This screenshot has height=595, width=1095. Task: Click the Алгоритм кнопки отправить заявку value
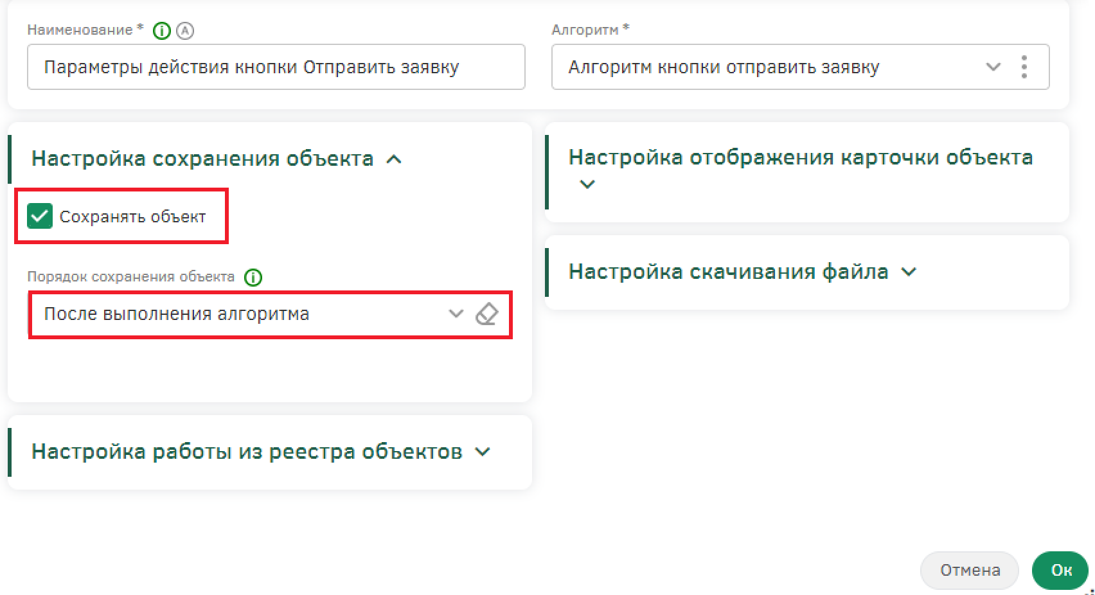pos(724,67)
